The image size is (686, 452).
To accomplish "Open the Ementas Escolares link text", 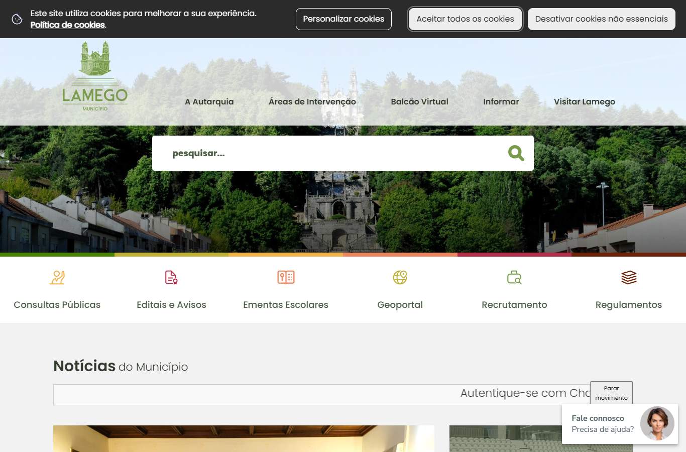I will pos(286,305).
